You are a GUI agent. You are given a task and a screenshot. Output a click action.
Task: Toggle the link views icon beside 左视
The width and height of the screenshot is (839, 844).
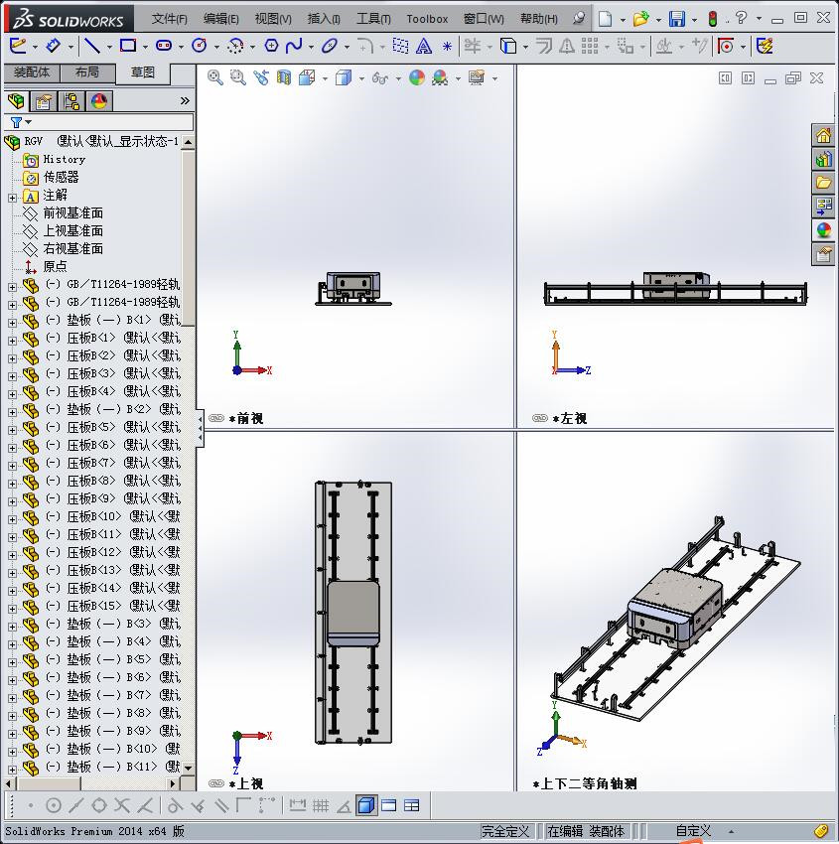coord(540,418)
